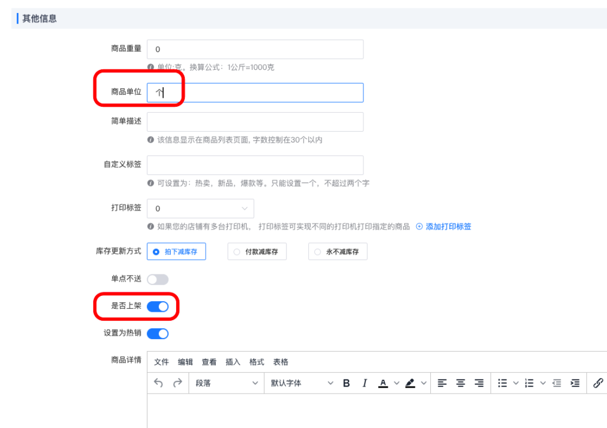This screenshot has height=428, width=607.
Task: Apply italic formatting in product details editor
Action: click(x=364, y=382)
